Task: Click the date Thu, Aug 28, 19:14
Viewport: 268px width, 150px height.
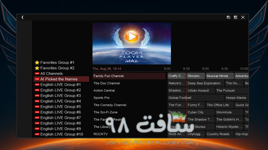Action: click(107, 69)
